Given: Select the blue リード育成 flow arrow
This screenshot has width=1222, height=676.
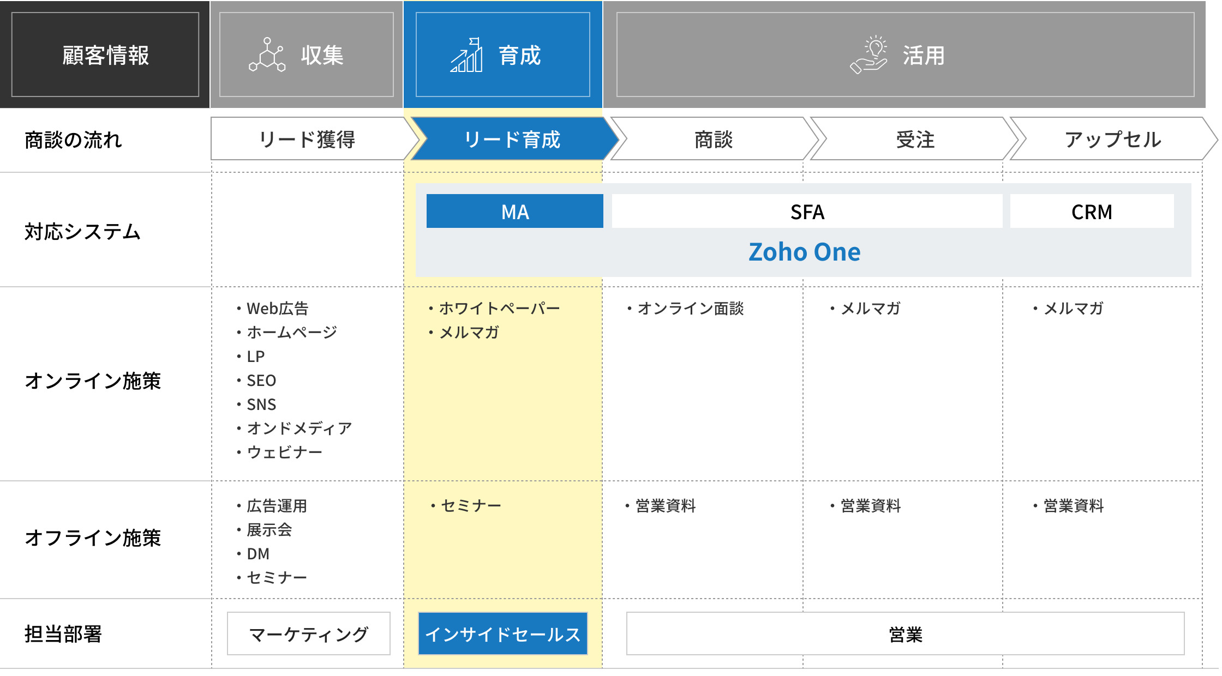Looking at the screenshot, I should 512,139.
